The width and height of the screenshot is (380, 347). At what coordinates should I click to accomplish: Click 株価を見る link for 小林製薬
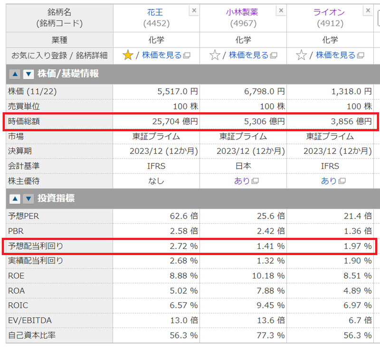tap(248, 55)
